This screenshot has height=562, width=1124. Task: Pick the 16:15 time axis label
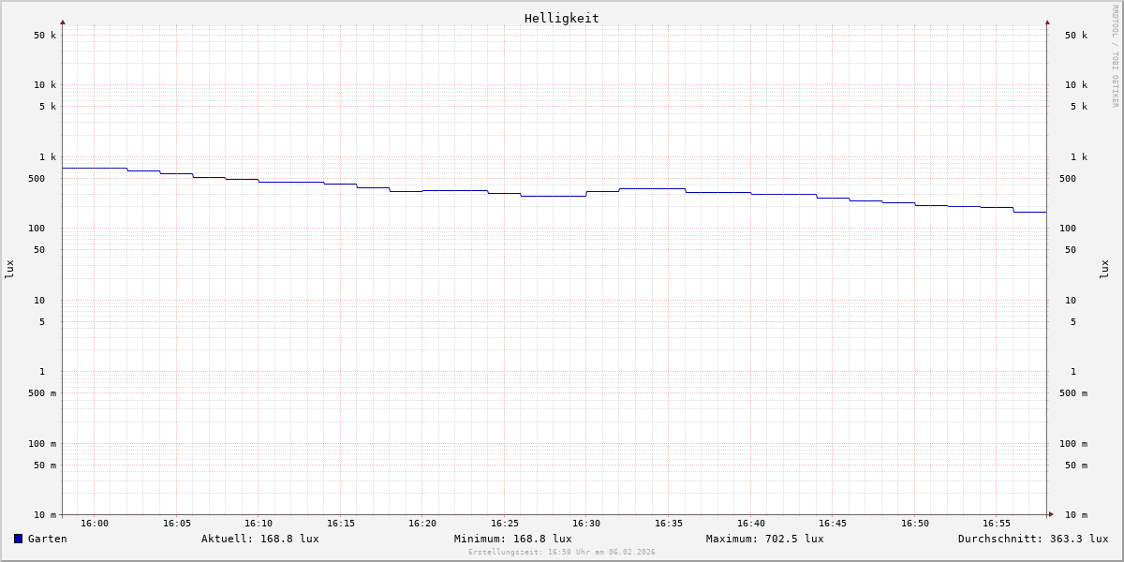(x=341, y=524)
